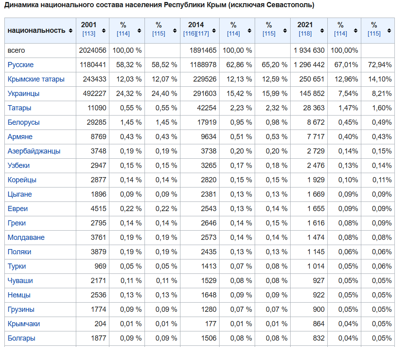Click the cell 145 852
Screen dimensions: 396x347
pos(309,94)
